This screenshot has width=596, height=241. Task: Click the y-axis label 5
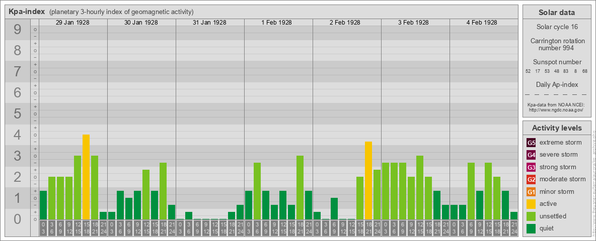17,113
